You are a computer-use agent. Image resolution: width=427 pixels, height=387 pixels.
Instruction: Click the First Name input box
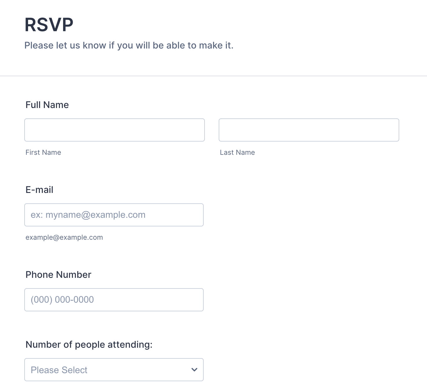point(114,130)
